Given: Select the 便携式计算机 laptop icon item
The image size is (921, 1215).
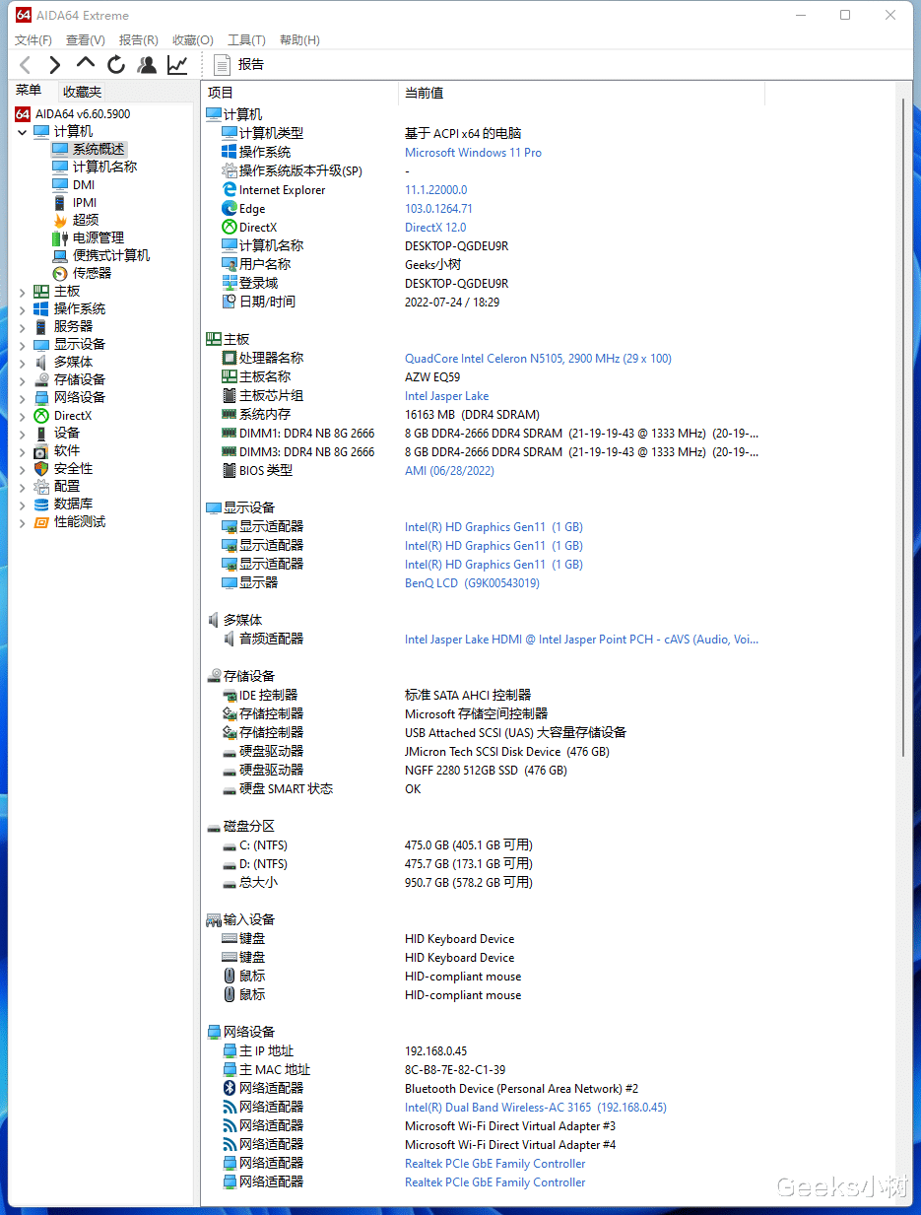Looking at the screenshot, I should (x=60, y=256).
